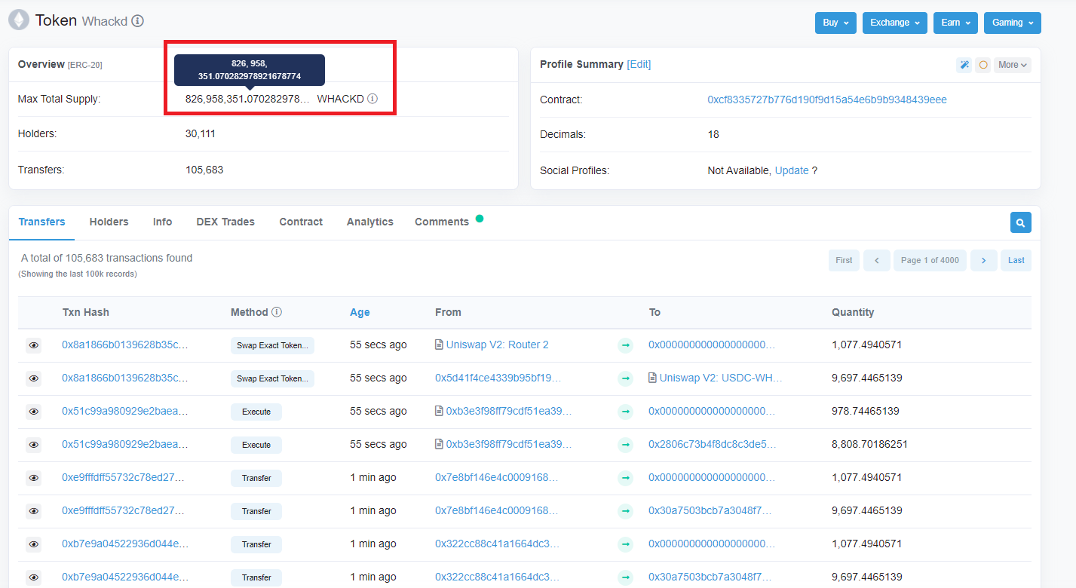The image size is (1076, 588).
Task: Sort by the Age column header
Action: [x=360, y=312]
